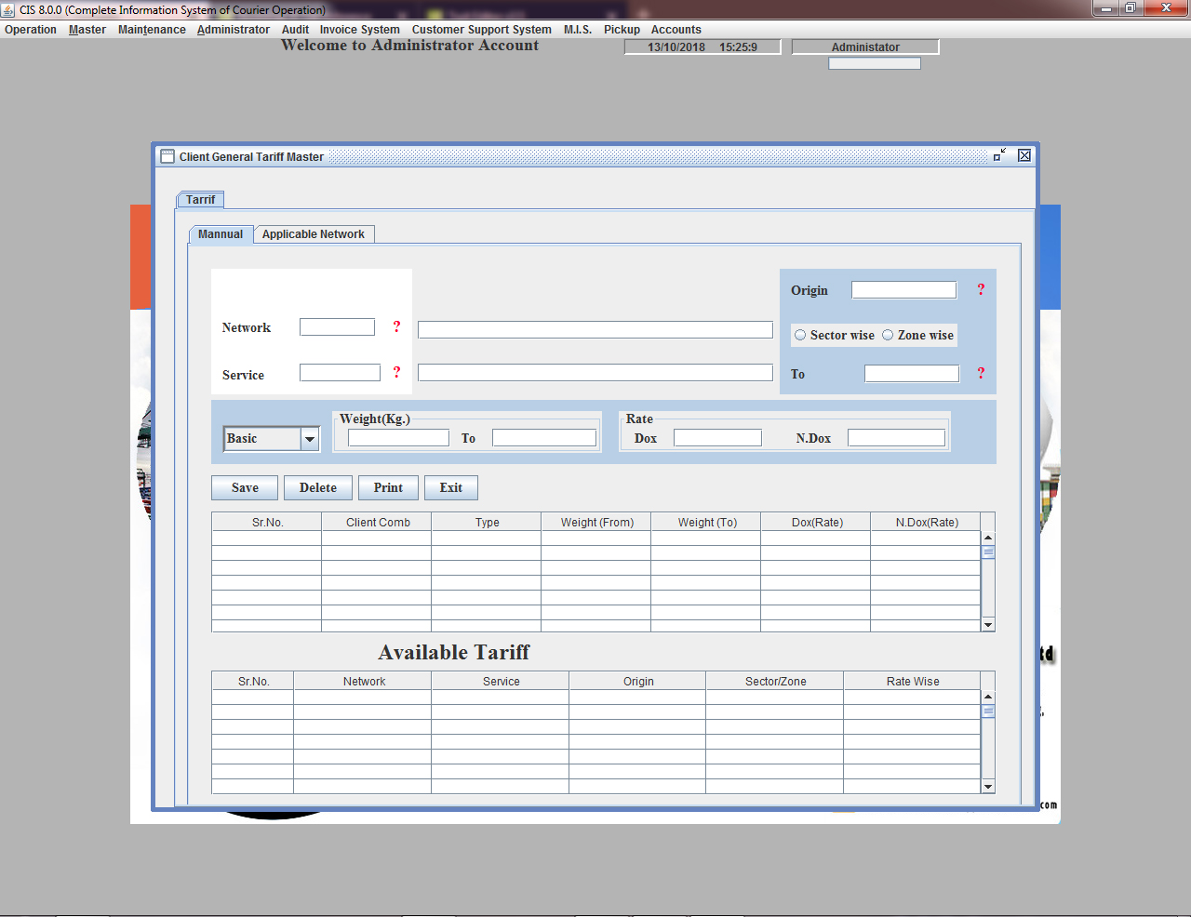Click the Weight(Kg.) from field
1191x917 pixels.
pyautogui.click(x=398, y=438)
